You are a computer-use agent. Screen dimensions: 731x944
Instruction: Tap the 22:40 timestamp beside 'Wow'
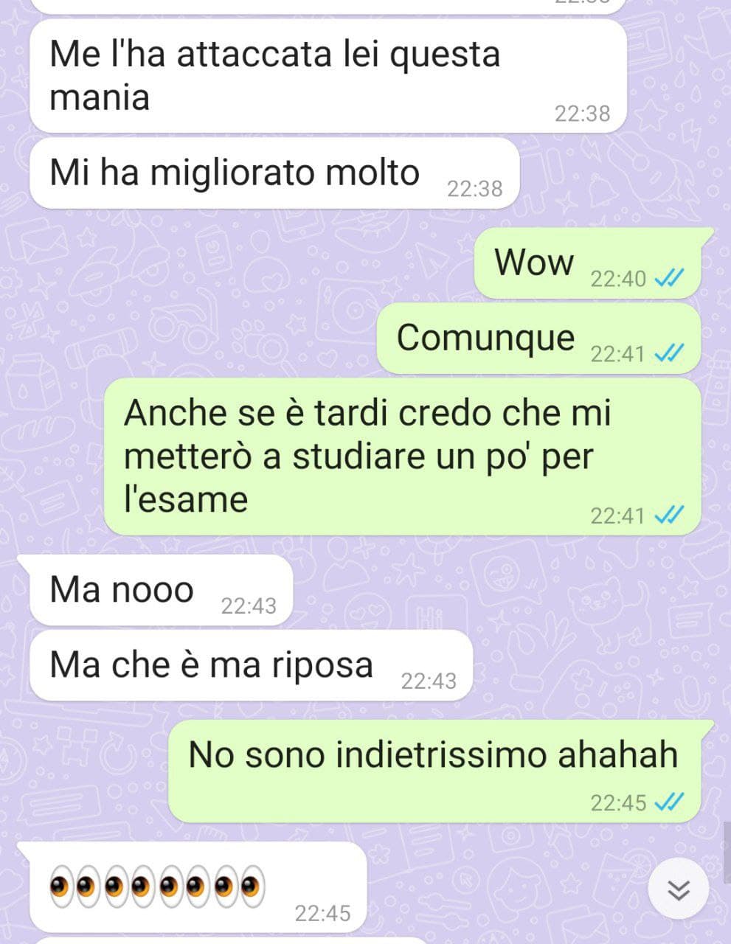coord(618,279)
